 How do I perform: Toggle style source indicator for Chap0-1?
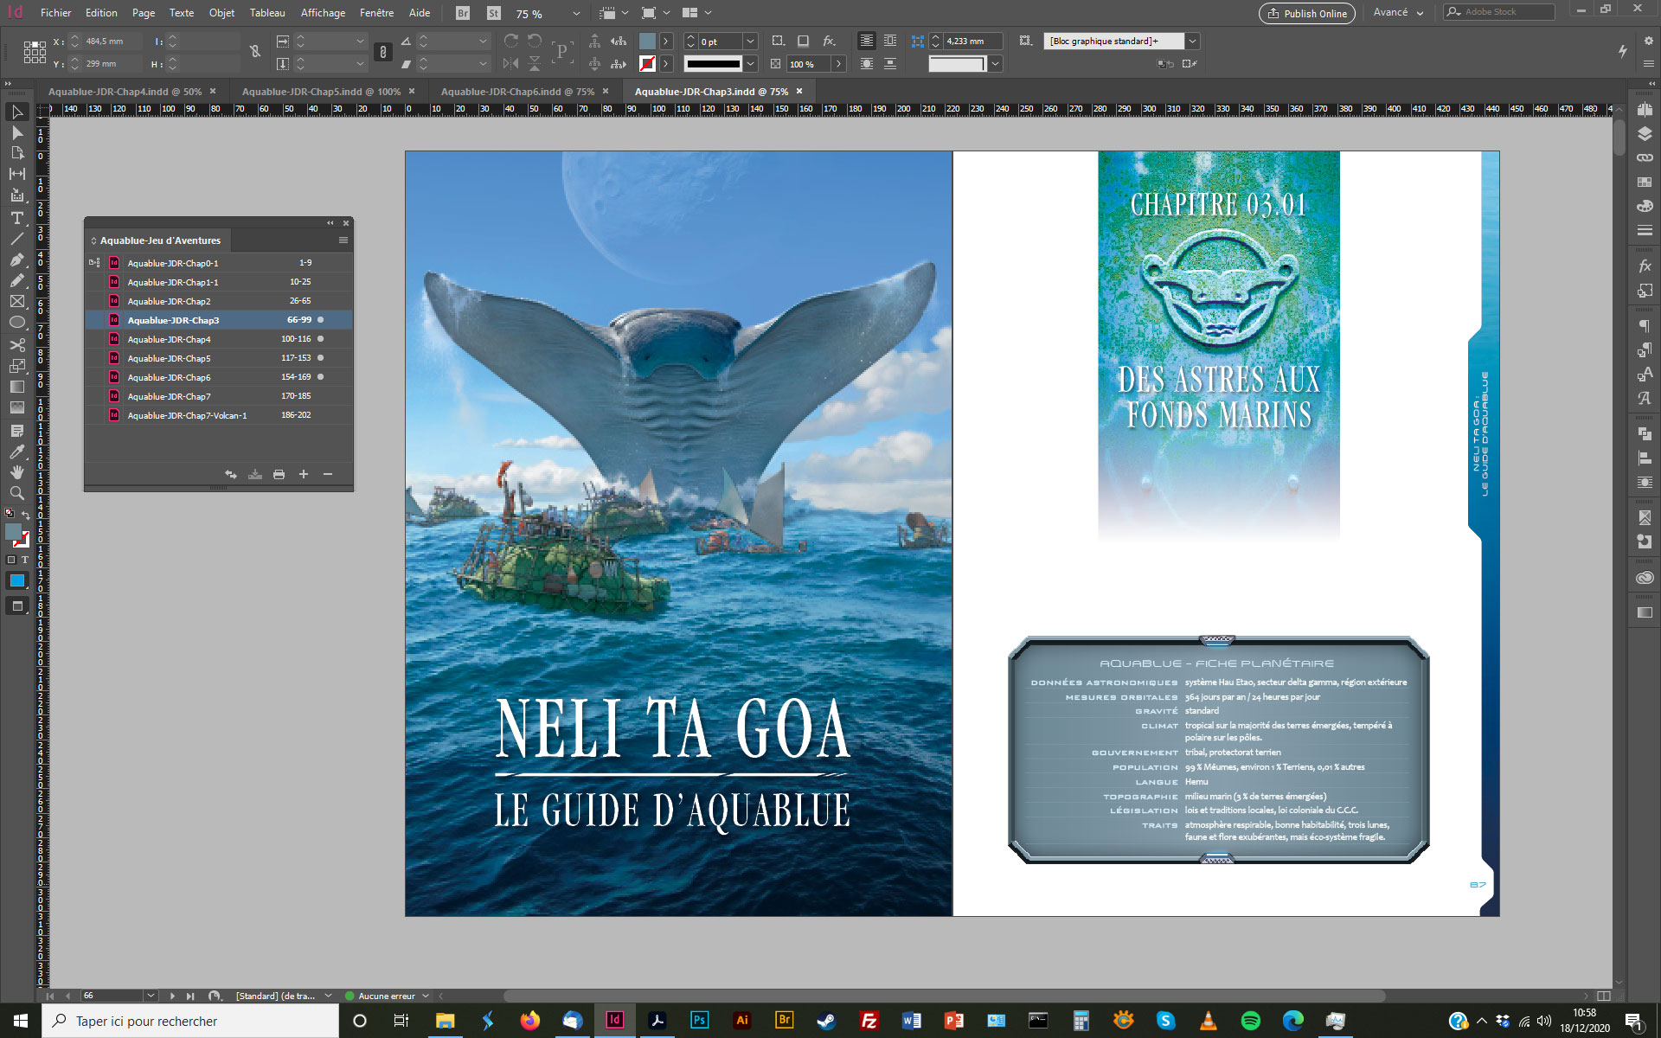pyautogui.click(x=94, y=263)
